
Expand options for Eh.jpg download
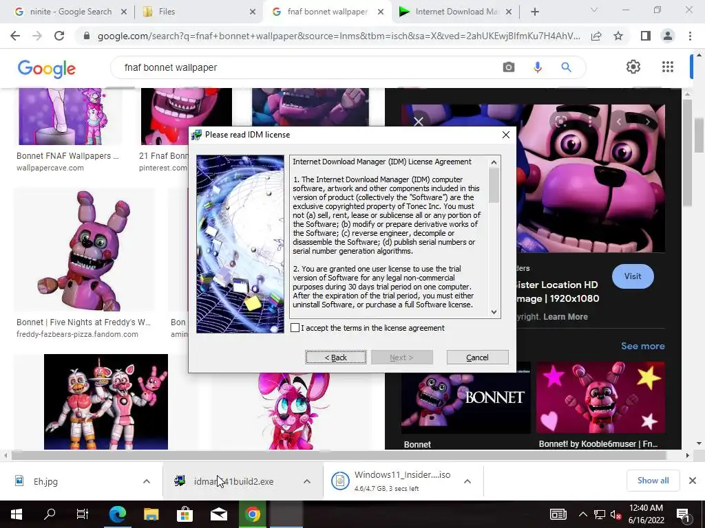tap(147, 481)
